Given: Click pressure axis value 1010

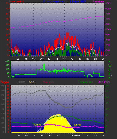Looking at the screenshot, I should [108, 19].
